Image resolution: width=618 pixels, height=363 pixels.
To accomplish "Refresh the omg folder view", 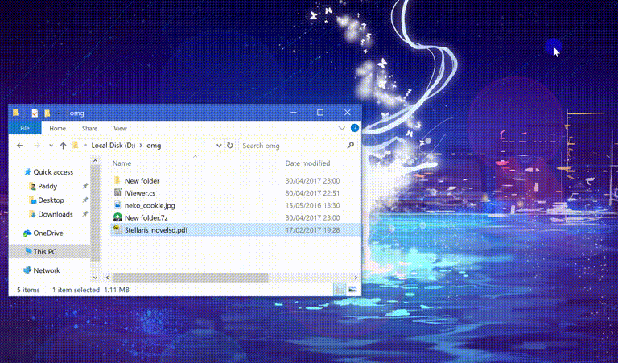I will [230, 146].
